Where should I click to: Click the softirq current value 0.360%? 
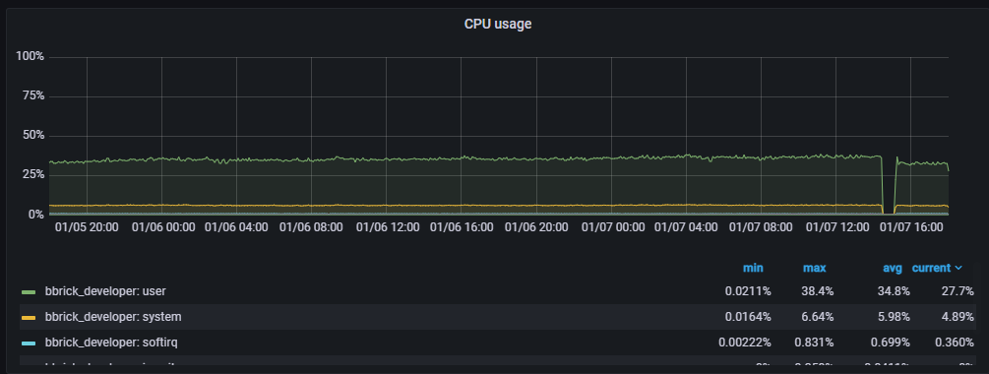coord(956,343)
